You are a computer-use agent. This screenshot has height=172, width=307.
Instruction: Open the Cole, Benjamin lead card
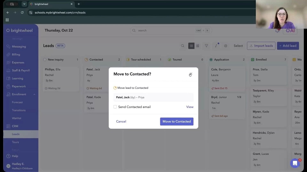227,79
